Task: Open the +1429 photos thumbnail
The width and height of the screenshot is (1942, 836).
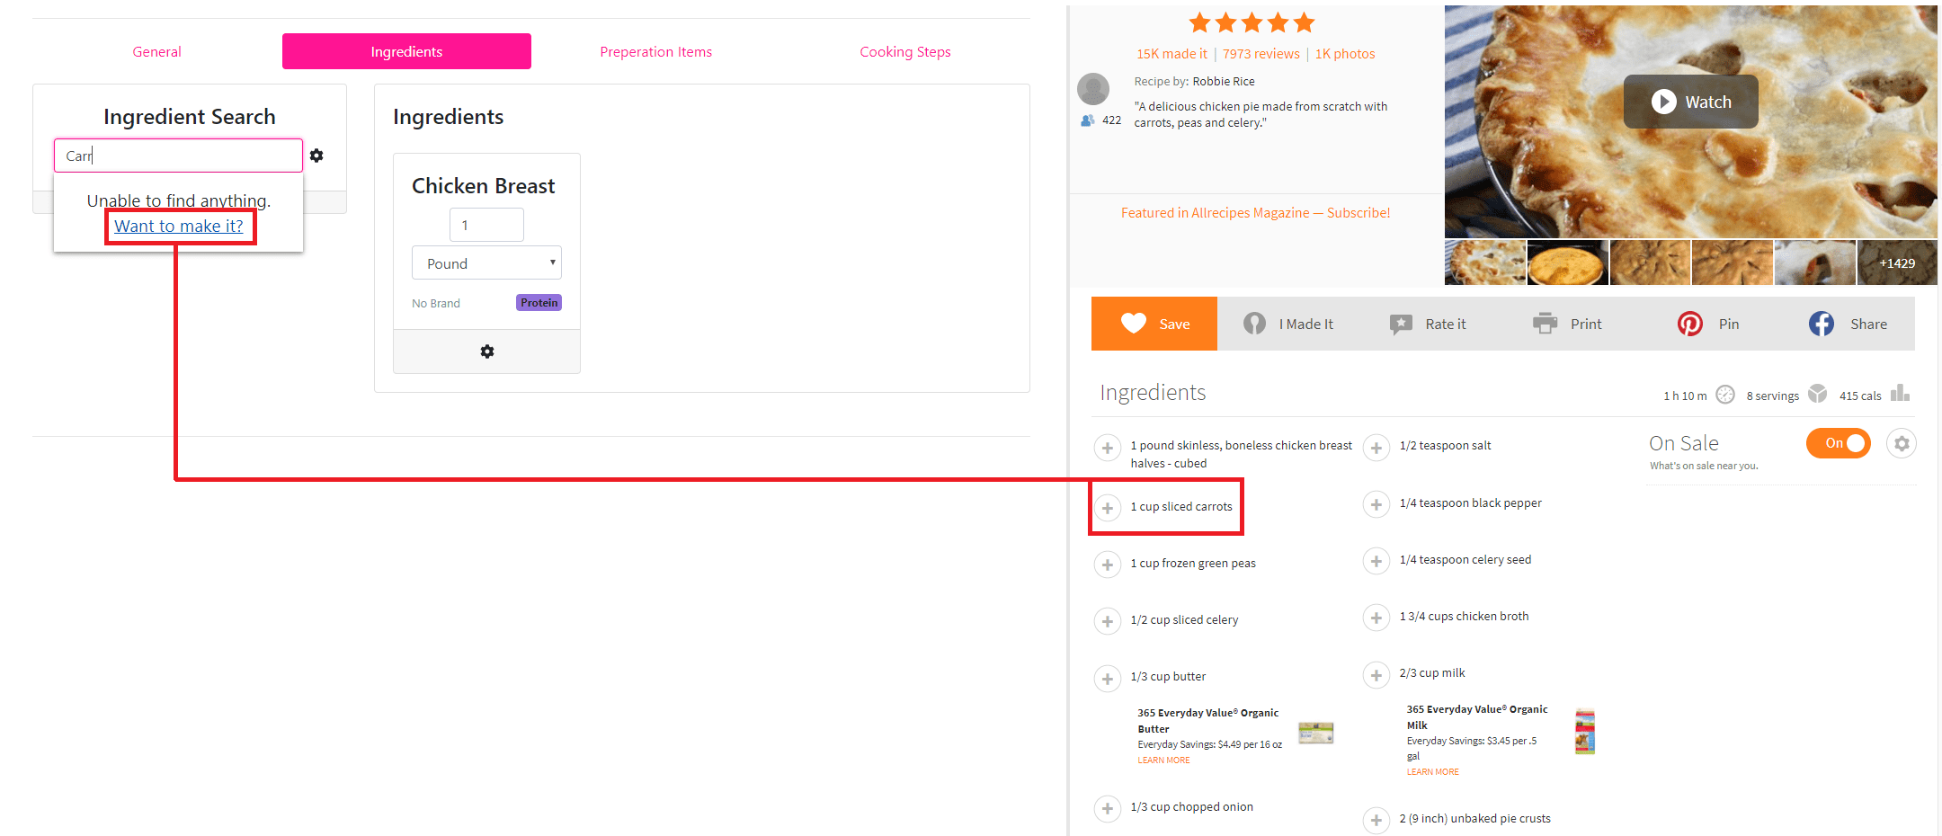Action: tap(1896, 263)
